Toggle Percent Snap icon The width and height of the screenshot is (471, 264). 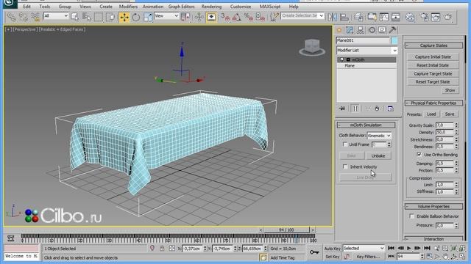click(x=249, y=17)
